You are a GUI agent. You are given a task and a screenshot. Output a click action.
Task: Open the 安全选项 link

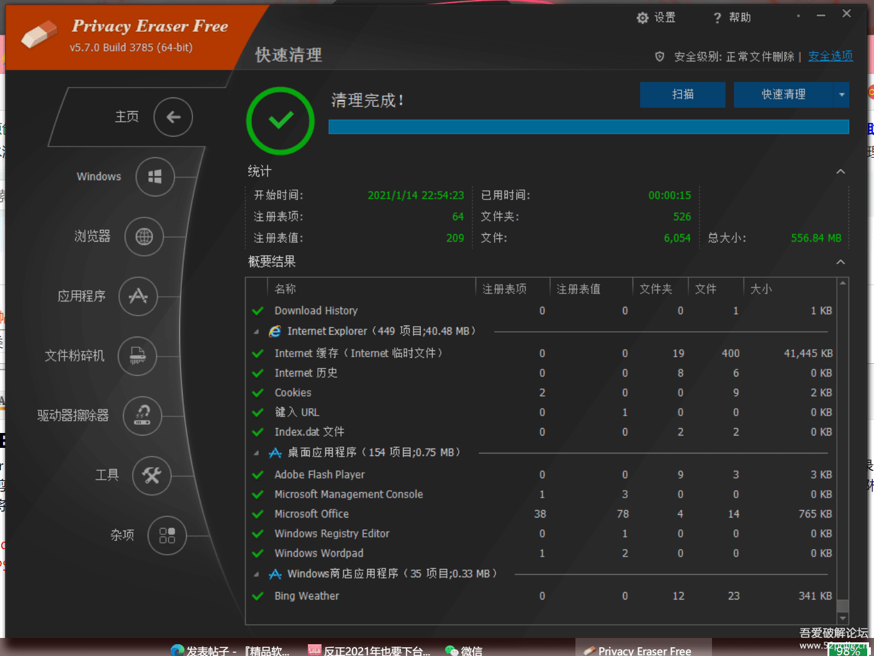tap(830, 56)
